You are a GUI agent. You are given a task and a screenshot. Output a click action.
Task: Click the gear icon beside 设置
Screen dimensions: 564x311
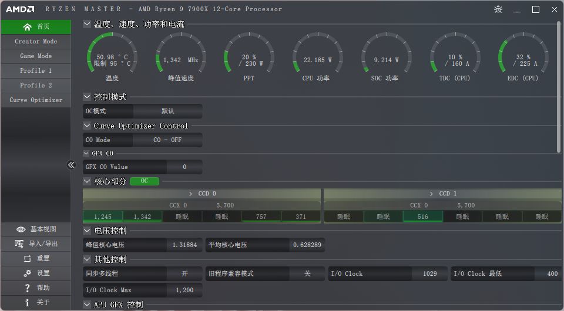[28, 273]
